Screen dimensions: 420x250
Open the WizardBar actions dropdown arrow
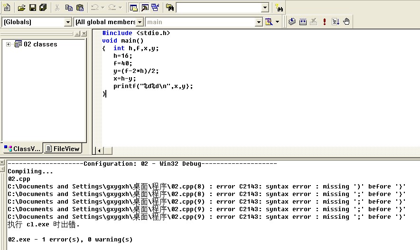(x=278, y=22)
